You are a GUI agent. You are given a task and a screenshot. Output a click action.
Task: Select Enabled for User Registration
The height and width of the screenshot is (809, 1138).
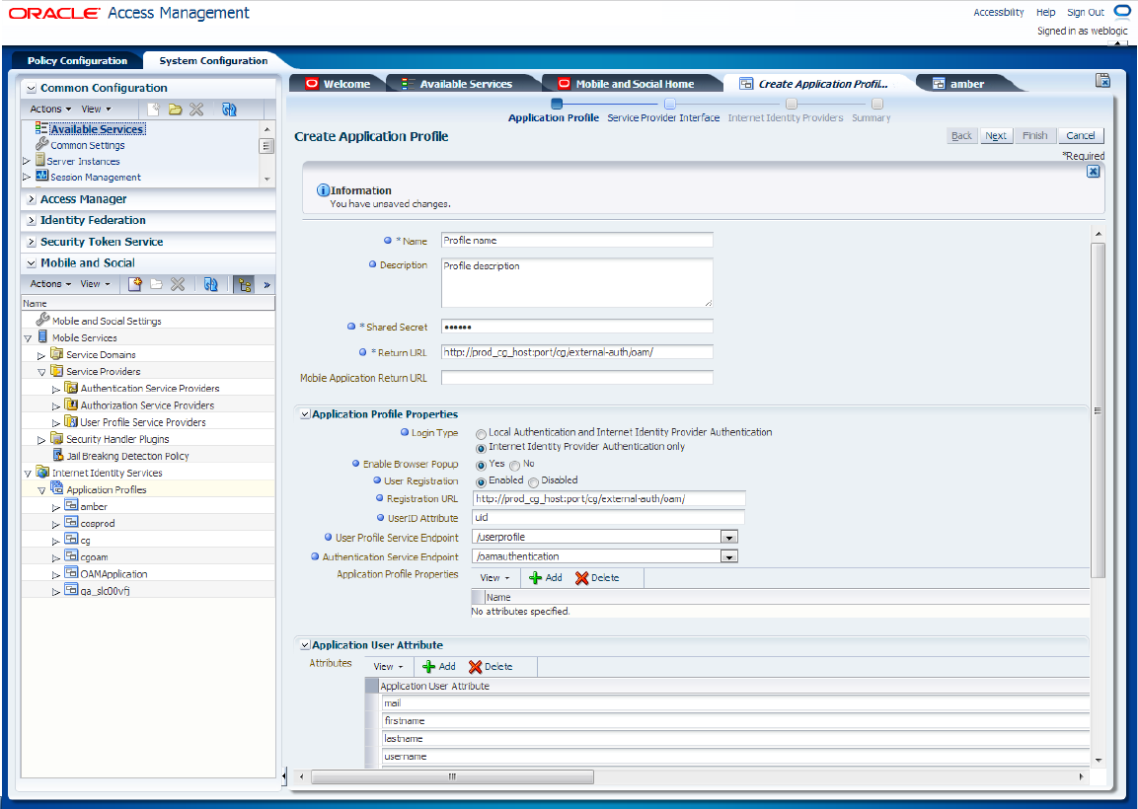click(x=481, y=481)
